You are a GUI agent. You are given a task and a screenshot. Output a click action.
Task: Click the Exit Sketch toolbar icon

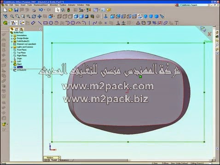(x=22, y=23)
